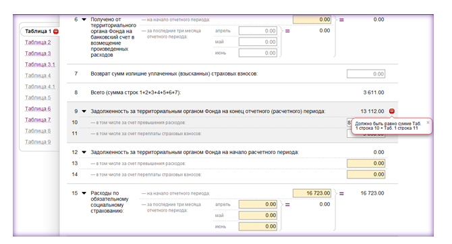This screenshot has width=452, height=244.
Task: Collapse row 9 Задолженность triangle arrow
Action: pyautogui.click(x=84, y=111)
